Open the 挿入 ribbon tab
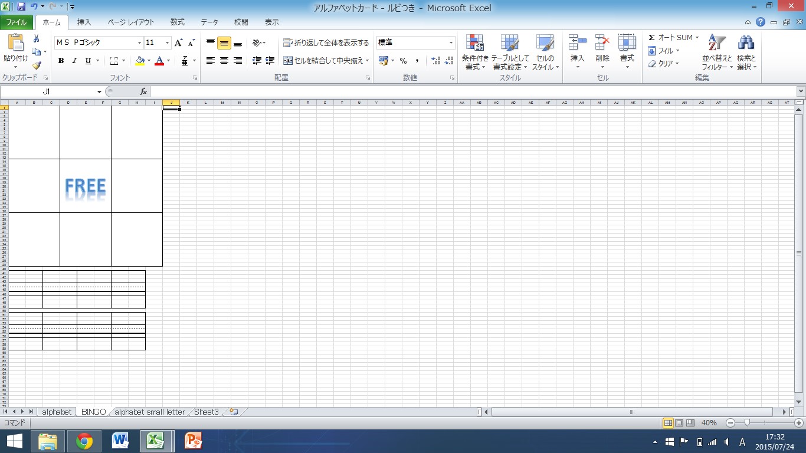806x453 pixels. click(84, 22)
